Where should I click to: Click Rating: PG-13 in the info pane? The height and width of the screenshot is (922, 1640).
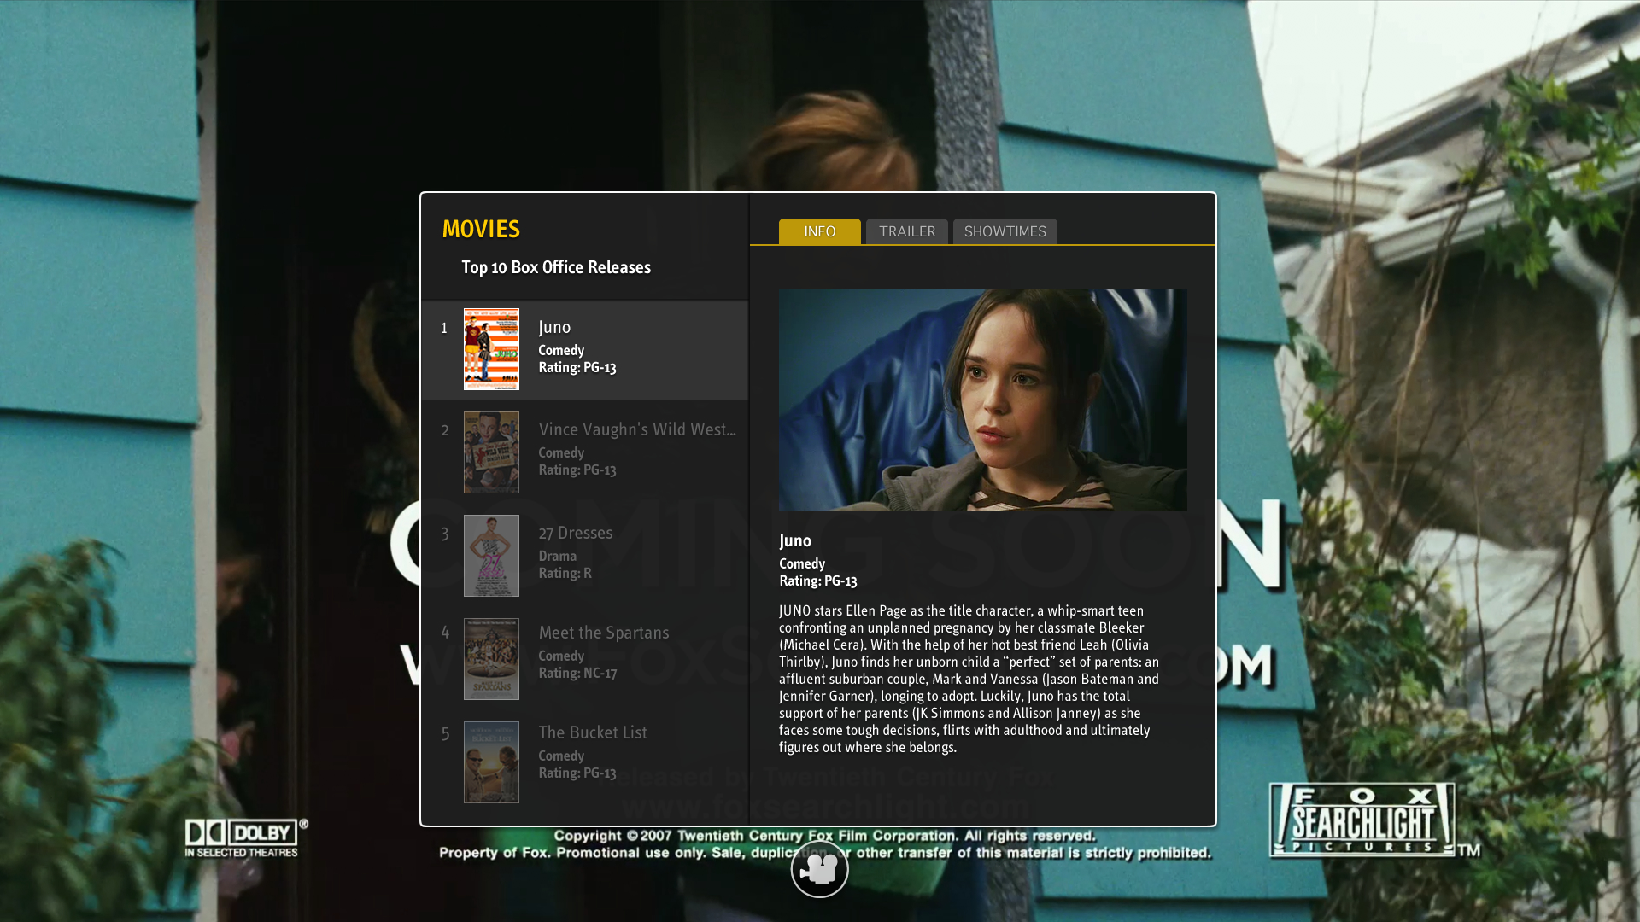click(x=818, y=581)
